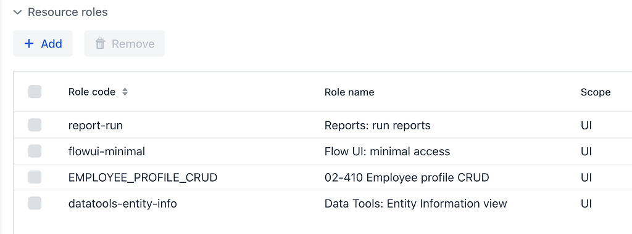Click 'Flow UI: minimal access' role name
This screenshot has width=632, height=234.
click(x=387, y=151)
